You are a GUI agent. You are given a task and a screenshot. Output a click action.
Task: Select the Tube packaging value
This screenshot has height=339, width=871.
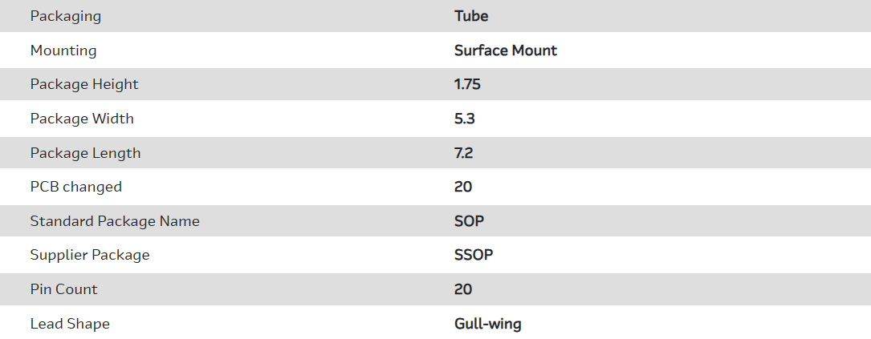pyautogui.click(x=471, y=16)
